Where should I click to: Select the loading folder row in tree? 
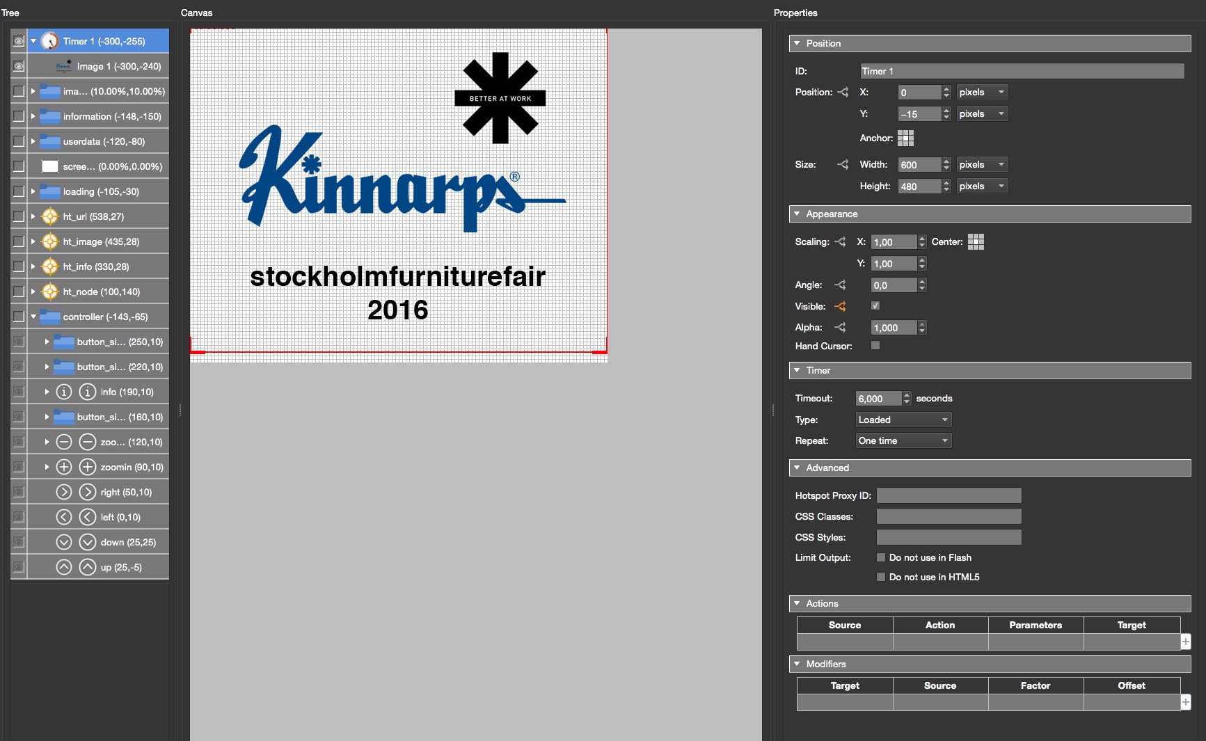[98, 191]
